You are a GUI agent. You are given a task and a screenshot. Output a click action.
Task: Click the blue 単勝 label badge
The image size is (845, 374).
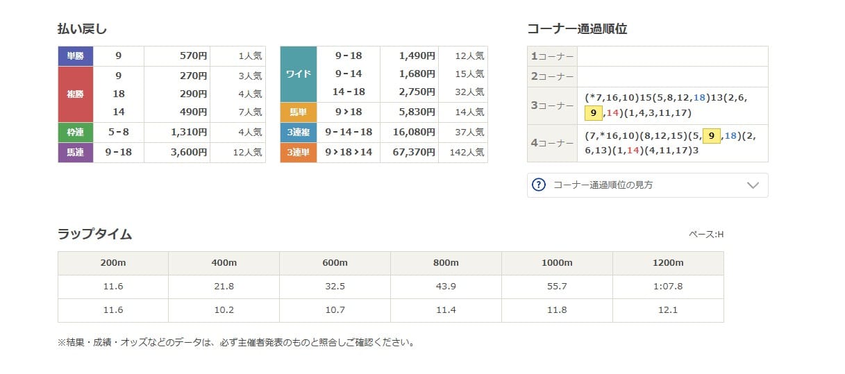point(76,56)
